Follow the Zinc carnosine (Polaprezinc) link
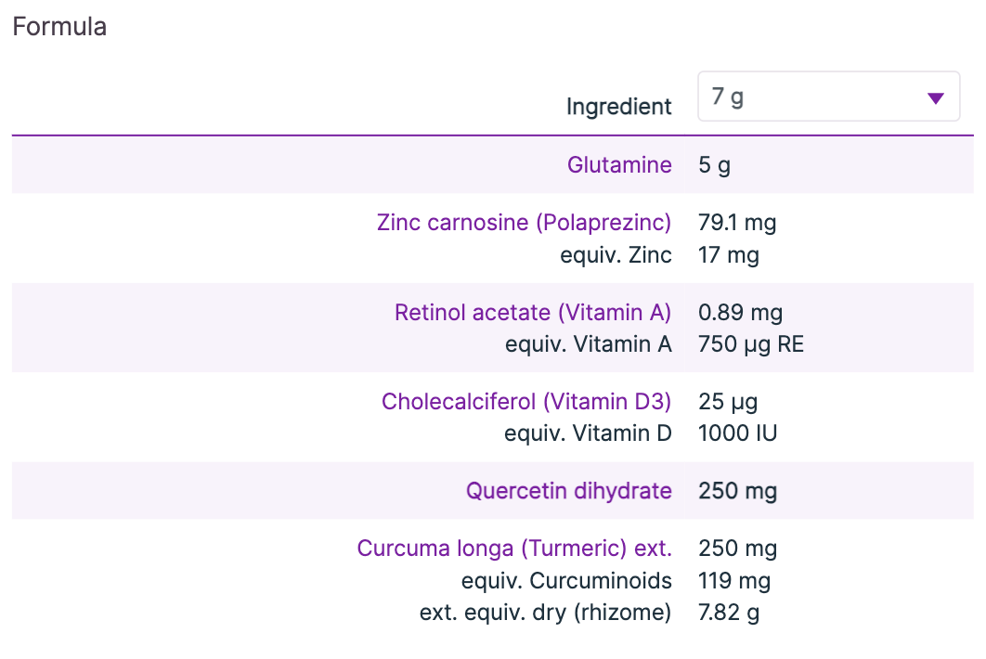 (524, 223)
